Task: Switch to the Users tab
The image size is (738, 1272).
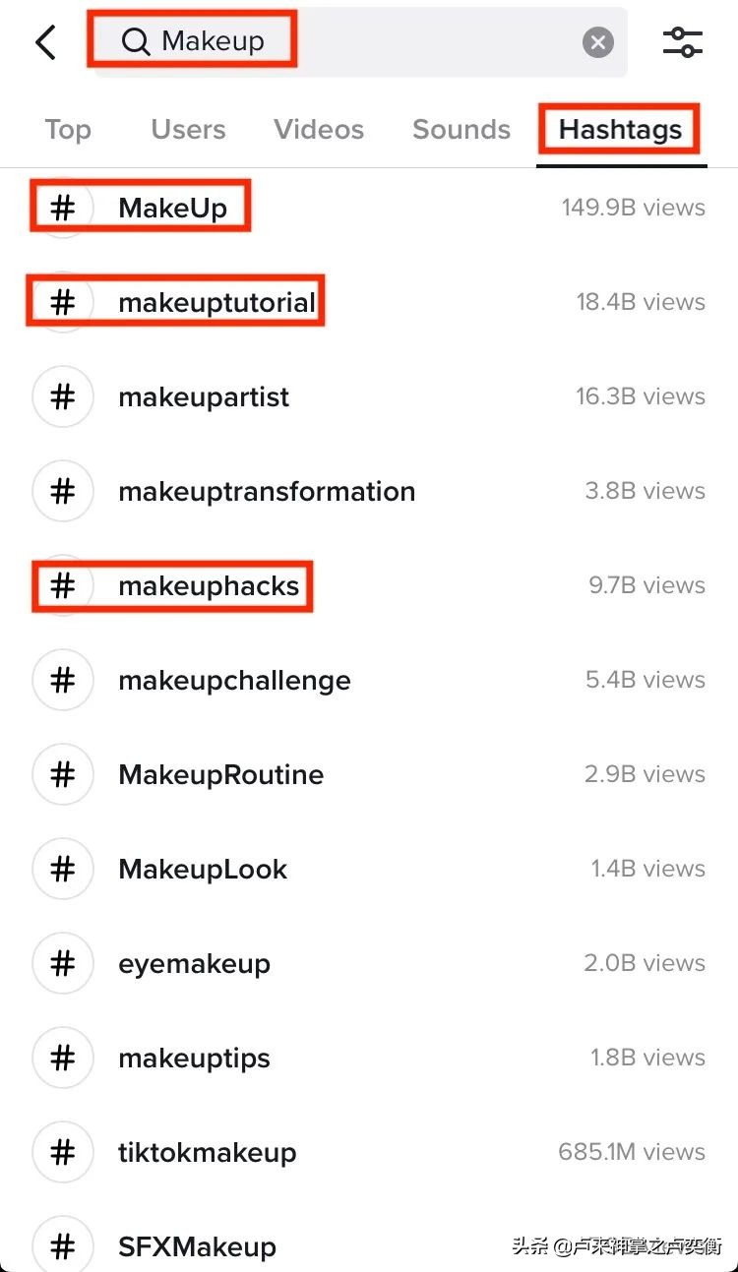Action: (x=188, y=130)
